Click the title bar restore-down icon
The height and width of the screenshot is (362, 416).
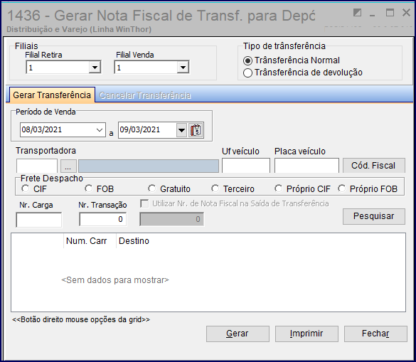point(358,13)
